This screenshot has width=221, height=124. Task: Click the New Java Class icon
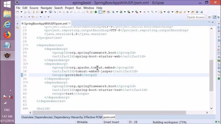[169, 12]
